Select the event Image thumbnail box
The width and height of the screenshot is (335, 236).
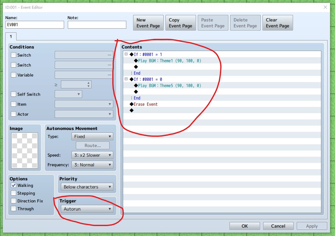pyautogui.click(x=25, y=150)
